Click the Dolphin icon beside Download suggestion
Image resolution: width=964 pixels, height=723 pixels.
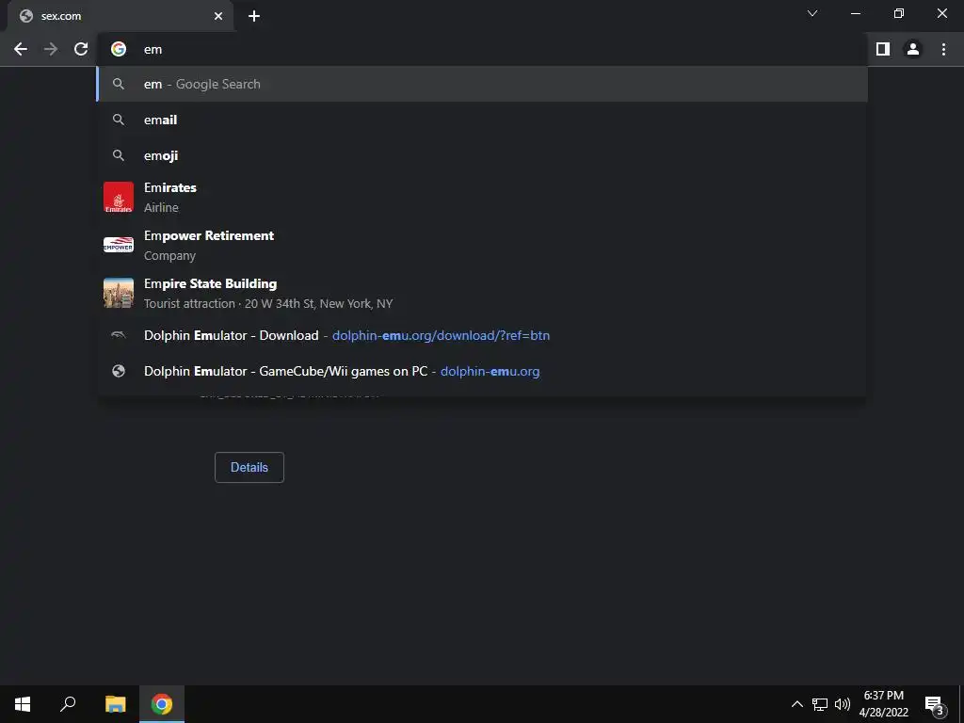click(118, 335)
